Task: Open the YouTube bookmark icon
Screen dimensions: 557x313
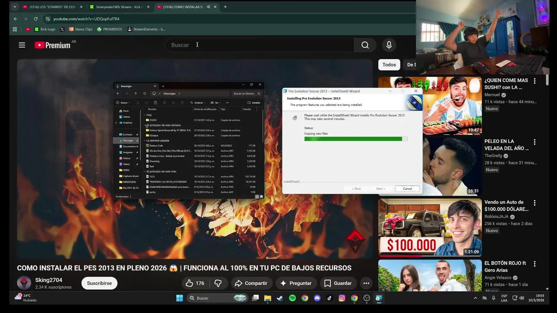Action: (x=28, y=29)
